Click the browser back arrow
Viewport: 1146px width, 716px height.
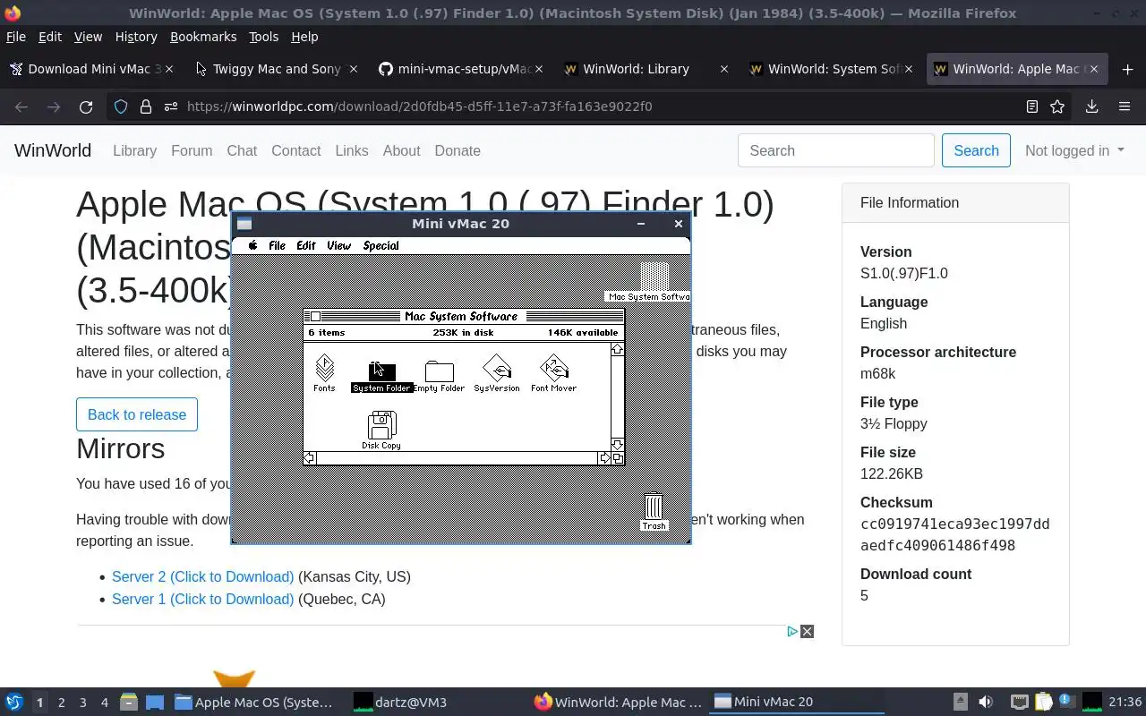(21, 107)
